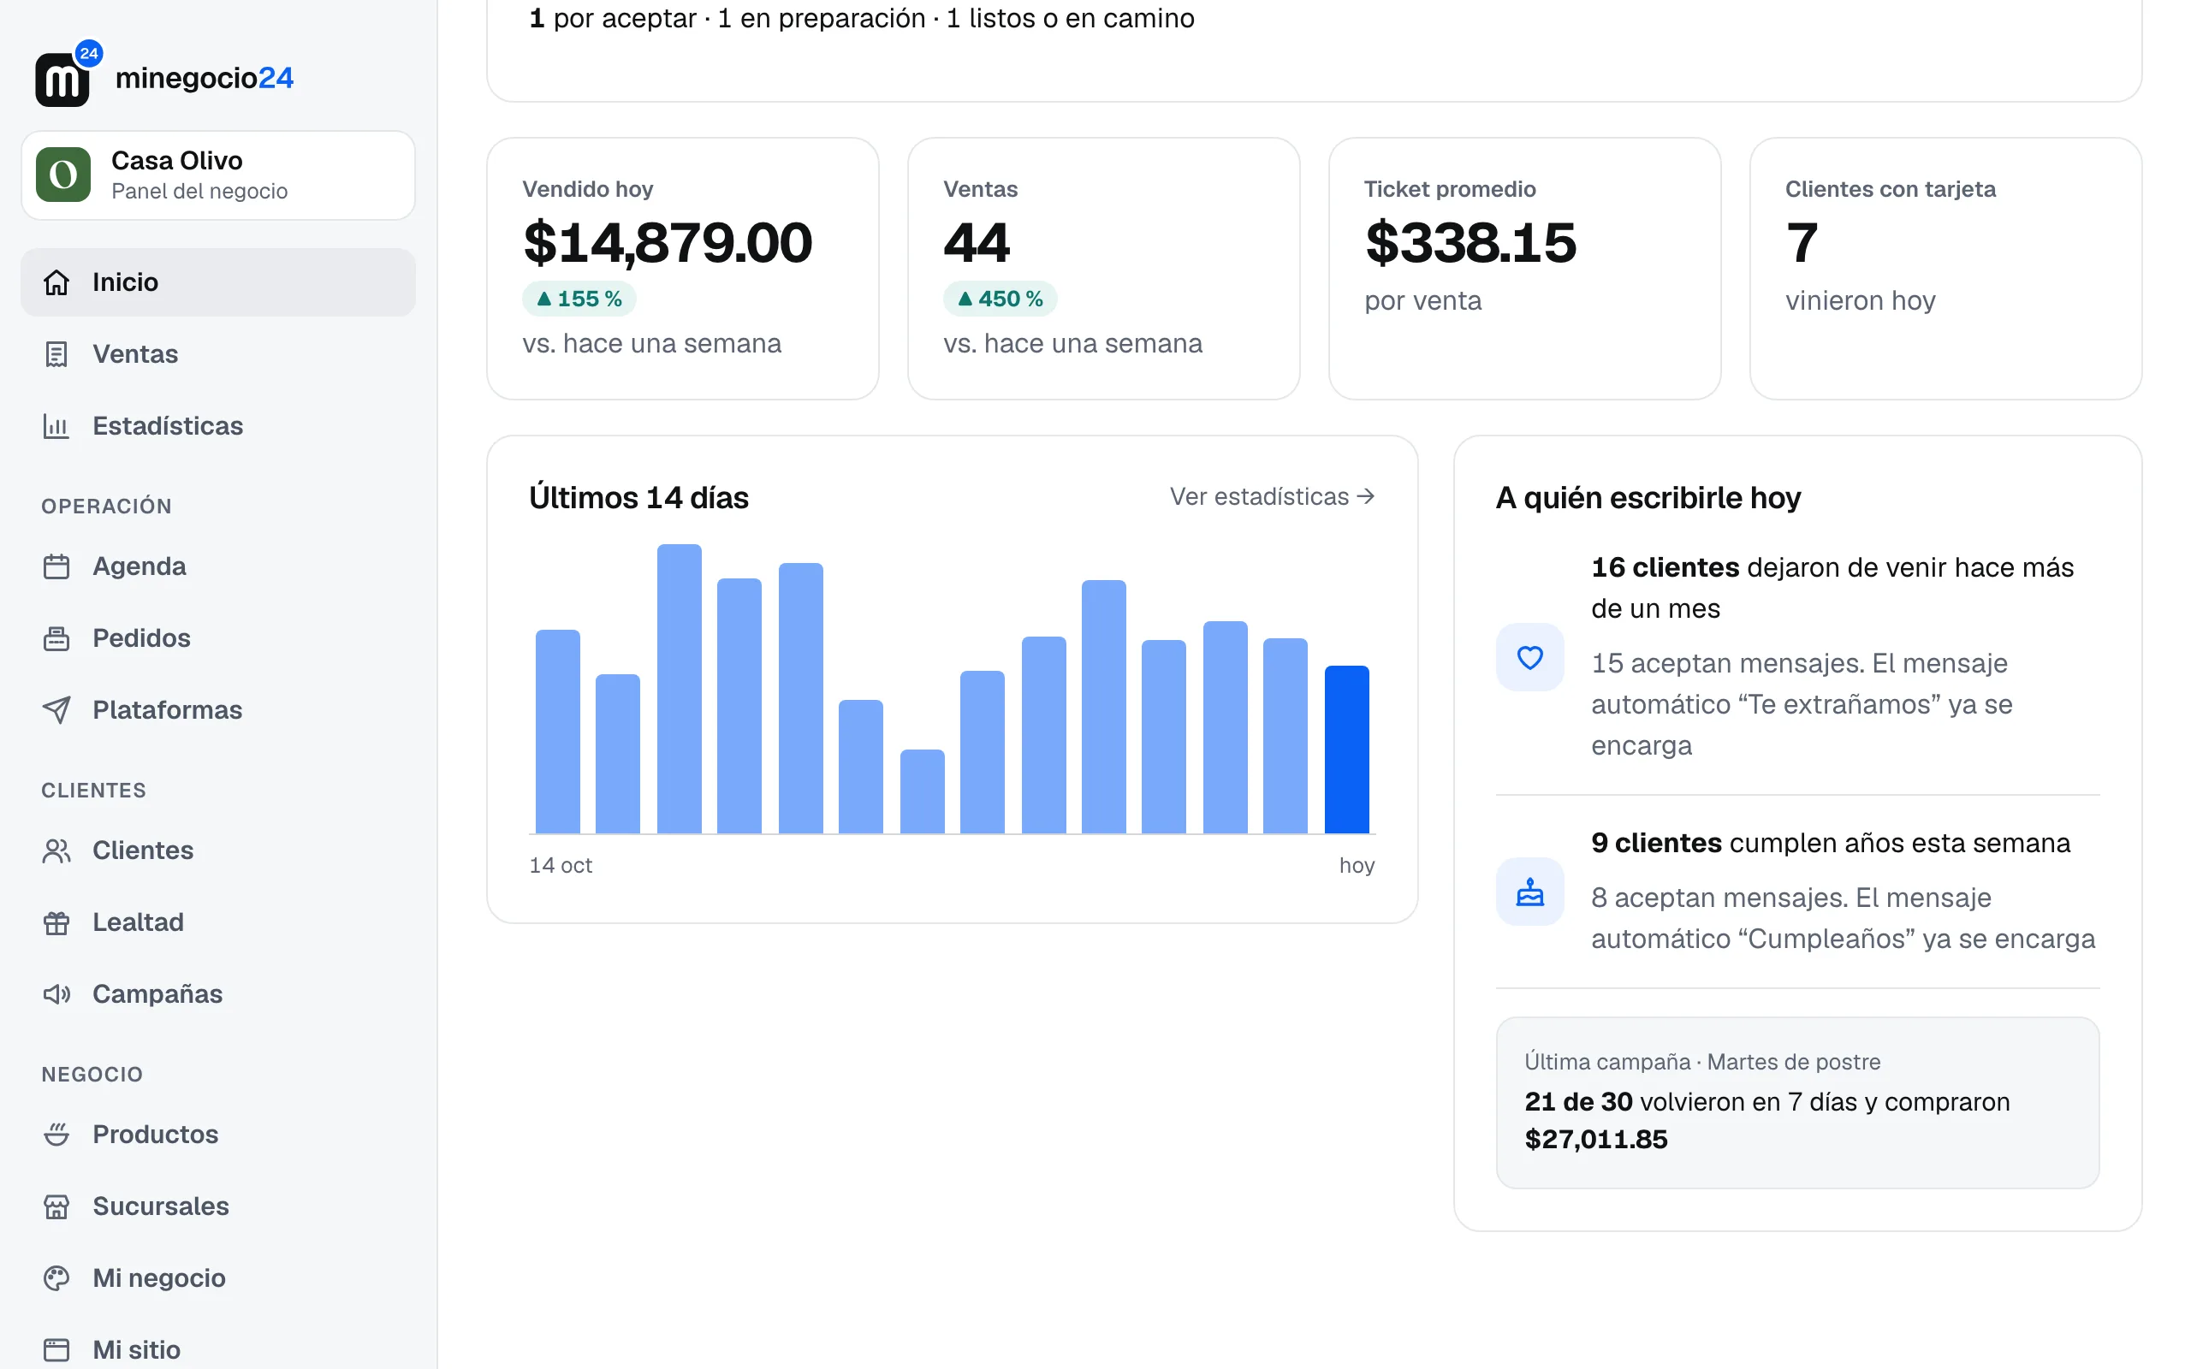Click the Plataformas paper plane icon

[56, 710]
